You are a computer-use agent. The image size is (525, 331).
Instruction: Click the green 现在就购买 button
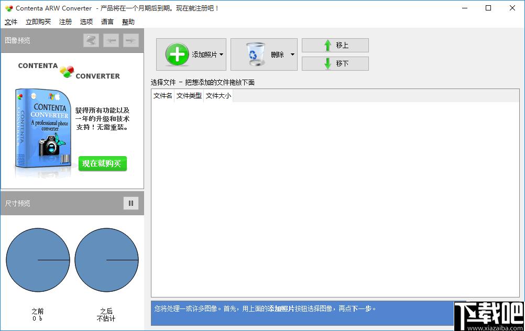(x=103, y=163)
